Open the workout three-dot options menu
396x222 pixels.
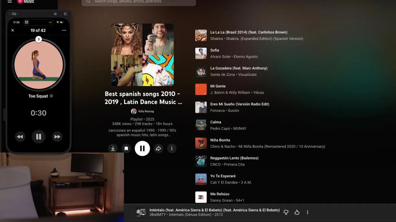coord(64,30)
